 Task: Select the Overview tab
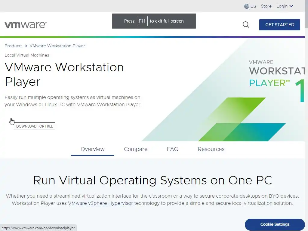(x=93, y=149)
